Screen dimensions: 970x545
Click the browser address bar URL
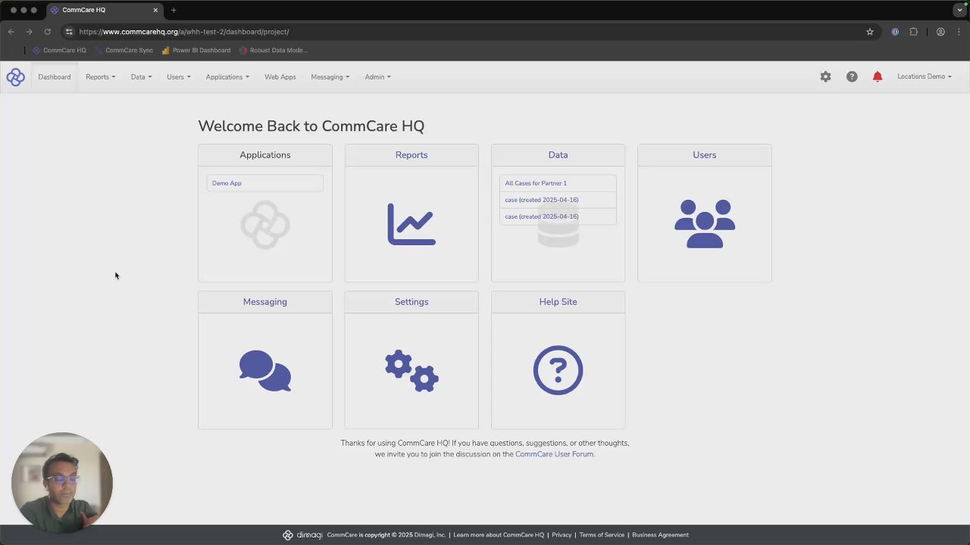point(184,32)
